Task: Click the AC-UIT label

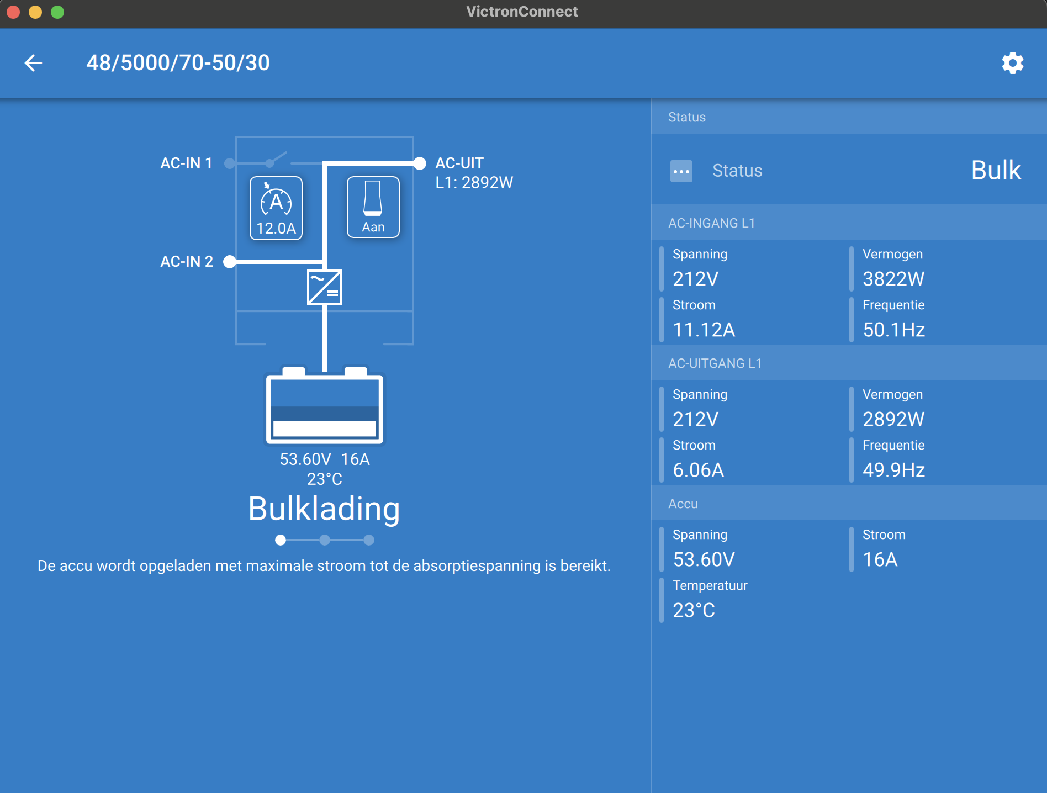Action: 459,163
